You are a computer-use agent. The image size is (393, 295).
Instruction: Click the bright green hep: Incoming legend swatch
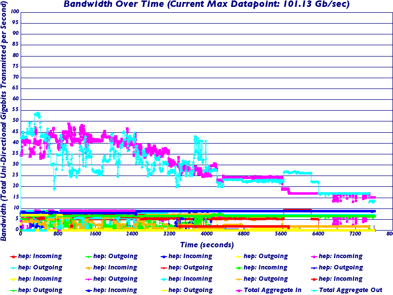(239, 268)
